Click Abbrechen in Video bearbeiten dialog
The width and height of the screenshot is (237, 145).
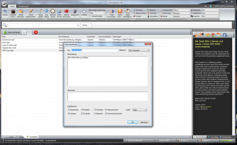(x=144, y=122)
